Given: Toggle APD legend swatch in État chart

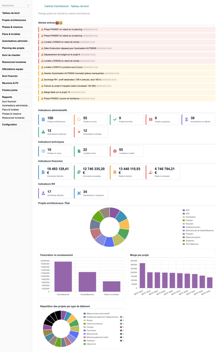Looking at the screenshot, I should click(x=183, y=211).
